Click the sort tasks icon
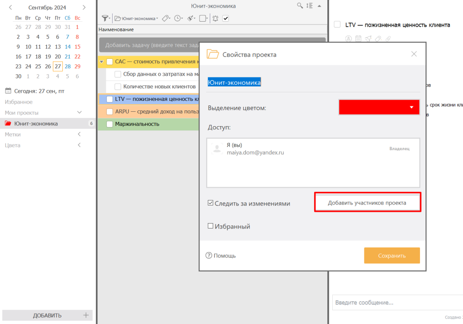The image size is (463, 324). pos(309,5)
